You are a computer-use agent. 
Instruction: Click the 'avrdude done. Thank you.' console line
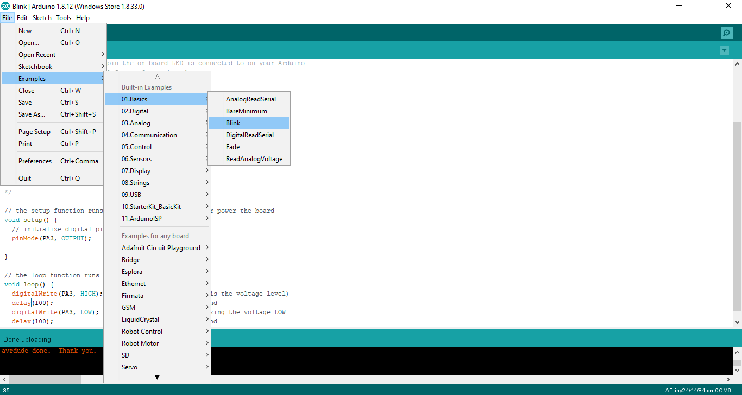pyautogui.click(x=49, y=351)
